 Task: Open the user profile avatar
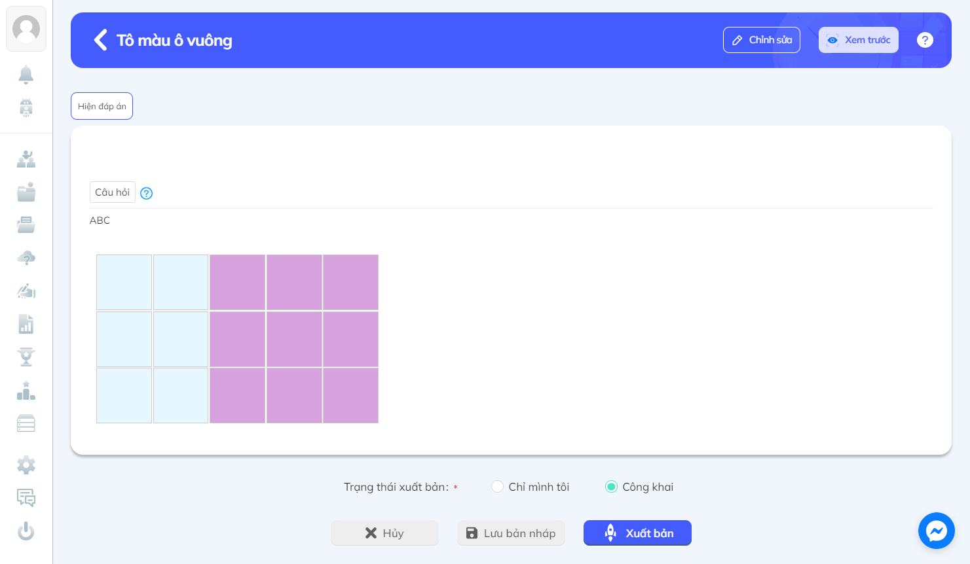click(26, 29)
